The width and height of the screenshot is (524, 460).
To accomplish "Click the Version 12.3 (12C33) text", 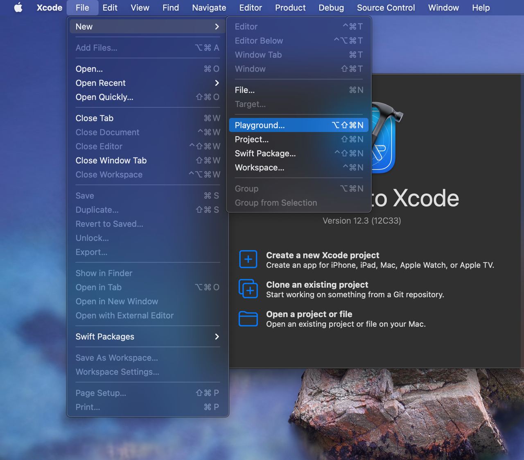I will point(362,221).
